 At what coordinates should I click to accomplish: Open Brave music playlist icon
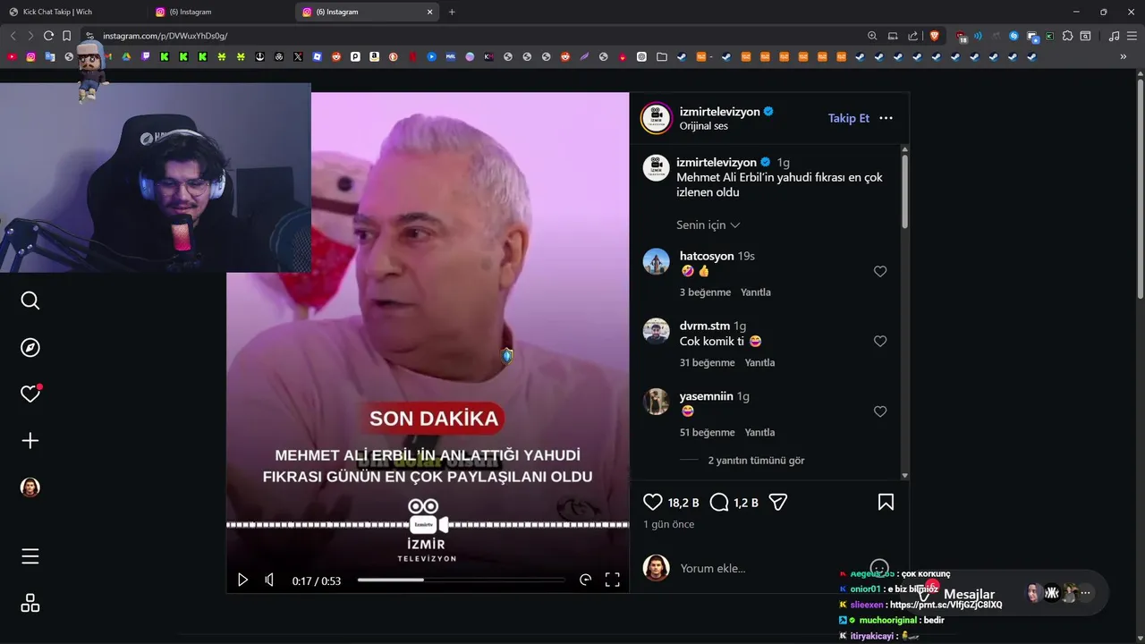coord(1114,36)
